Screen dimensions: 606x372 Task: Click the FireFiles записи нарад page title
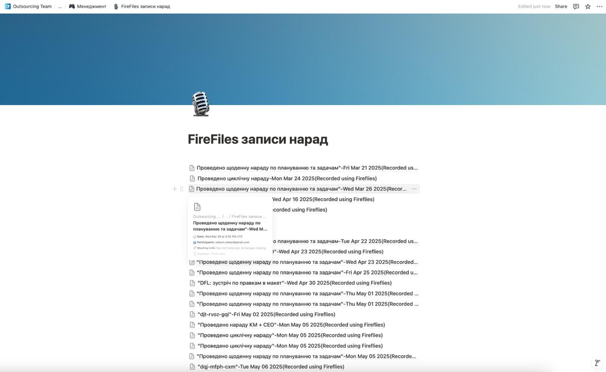click(258, 139)
